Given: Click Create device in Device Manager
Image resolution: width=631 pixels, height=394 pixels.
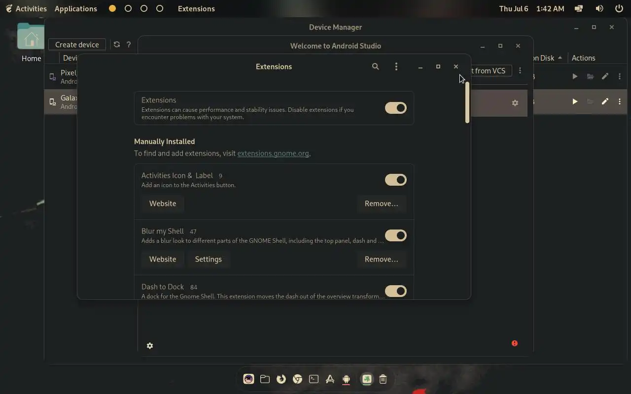Looking at the screenshot, I should click(77, 44).
